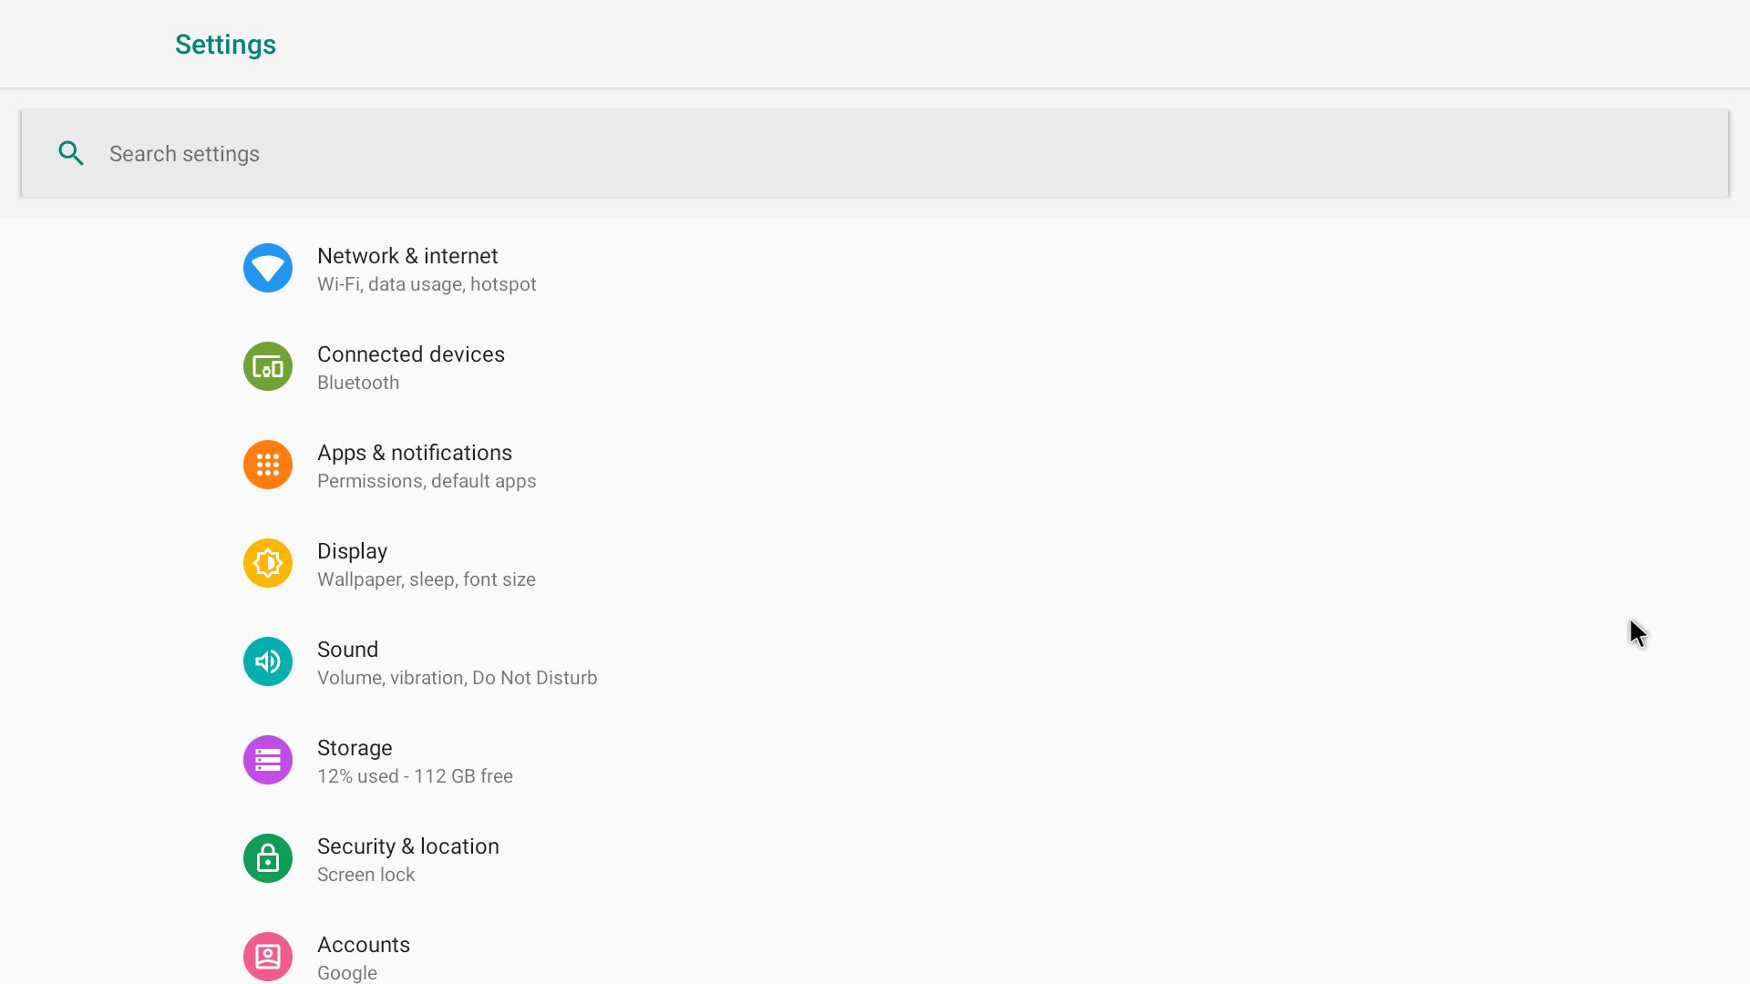This screenshot has width=1750, height=984.
Task: Click the teal Sound speaker icon
Action: [267, 661]
